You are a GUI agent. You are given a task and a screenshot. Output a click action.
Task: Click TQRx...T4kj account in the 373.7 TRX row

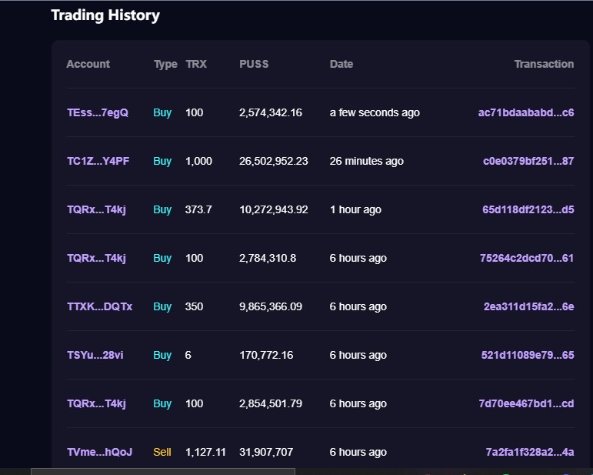[96, 209]
